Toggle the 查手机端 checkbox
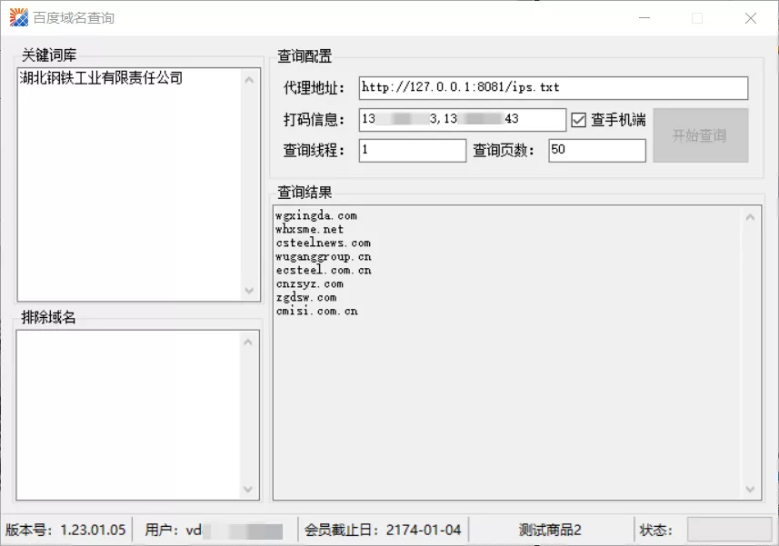The image size is (779, 546). (578, 120)
